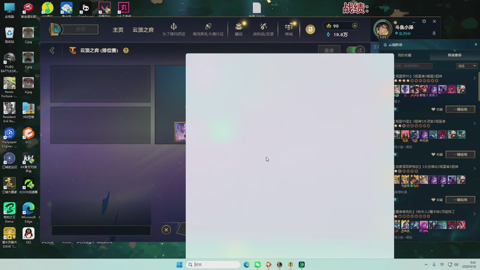Toggle the green party open switch
Image resolution: width=480 pixels, height=270 pixels.
(x=355, y=50)
